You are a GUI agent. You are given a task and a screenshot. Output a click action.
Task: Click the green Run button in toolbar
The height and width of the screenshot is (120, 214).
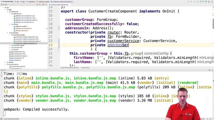(x=189, y=2)
